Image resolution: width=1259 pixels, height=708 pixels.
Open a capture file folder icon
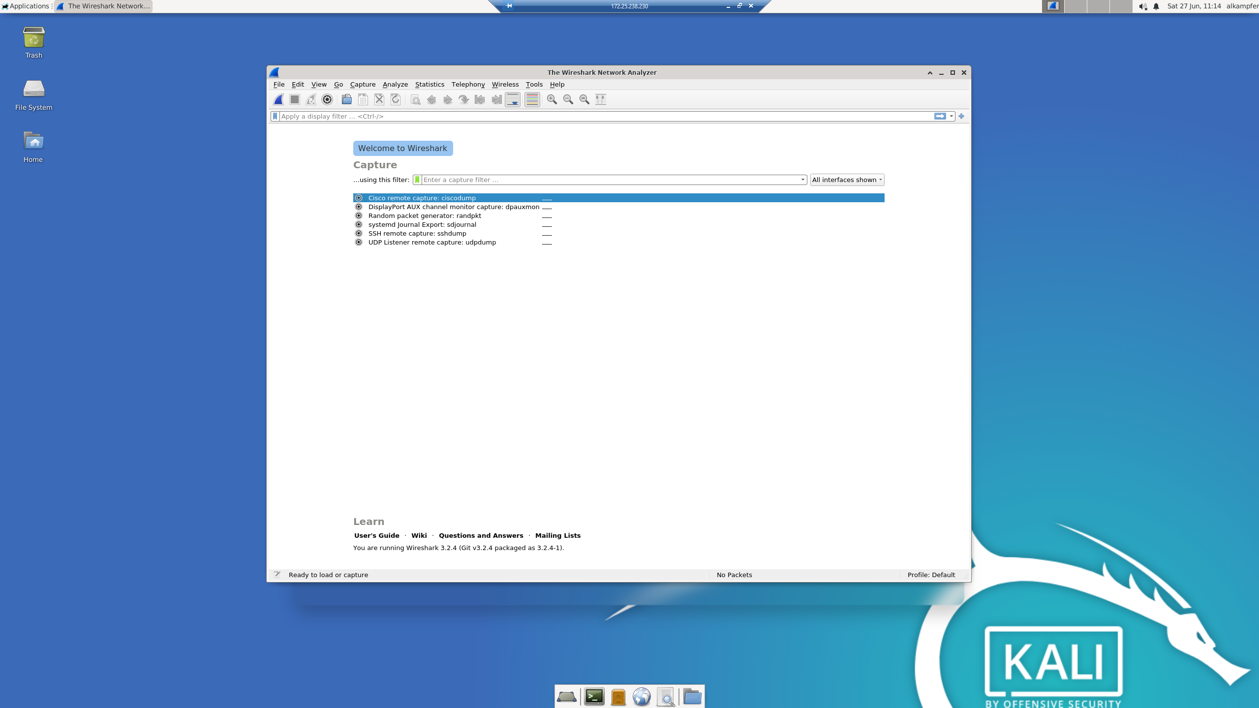coord(347,100)
